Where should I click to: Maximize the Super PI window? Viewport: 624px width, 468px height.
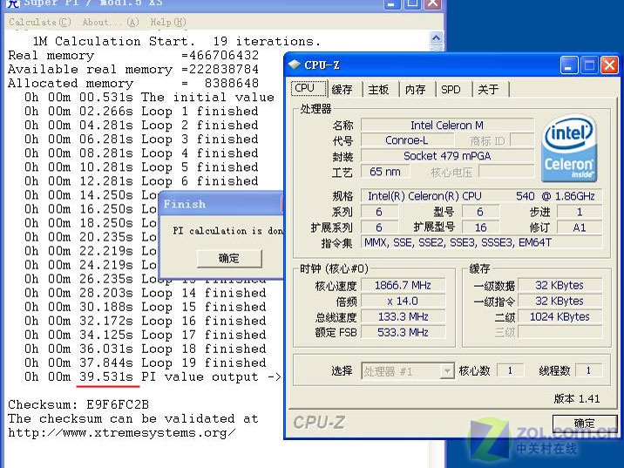pyautogui.click(x=413, y=4)
